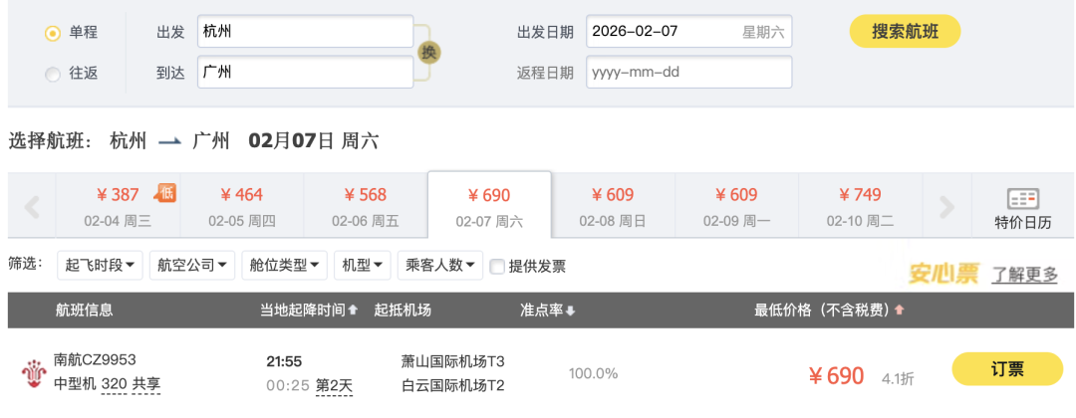Click the 第2天 next-day label
This screenshot has height=418, width=1076.
(334, 386)
